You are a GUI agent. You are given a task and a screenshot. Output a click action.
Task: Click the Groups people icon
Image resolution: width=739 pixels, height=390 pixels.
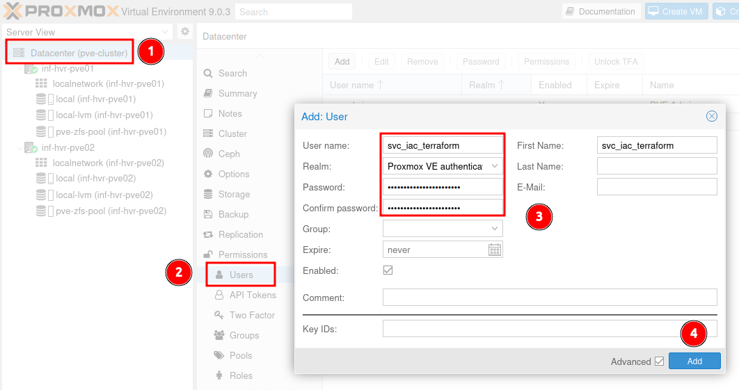[218, 335]
